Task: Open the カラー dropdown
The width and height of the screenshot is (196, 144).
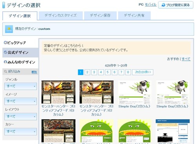Action: [20, 131]
